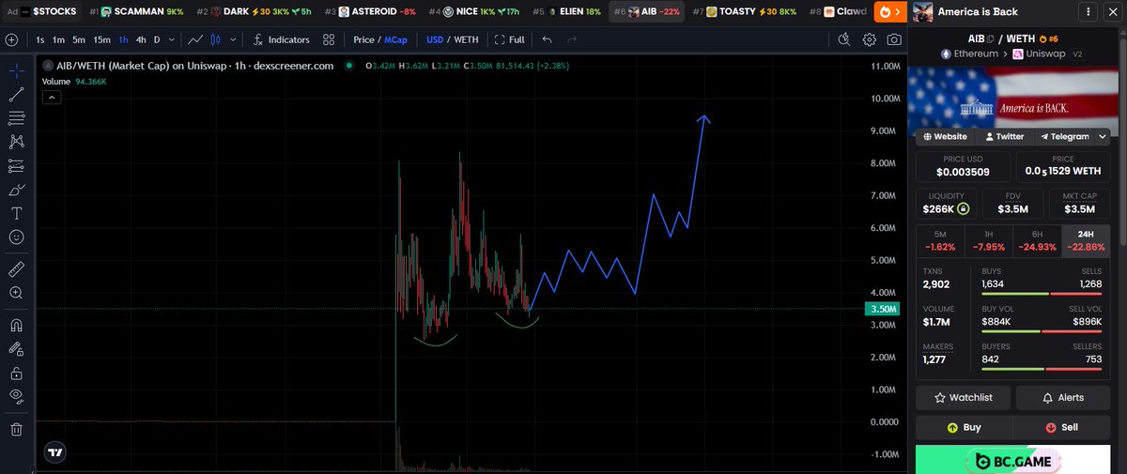Image resolution: width=1127 pixels, height=474 pixels.
Task: Select the 1s timeframe
Action: click(40, 40)
